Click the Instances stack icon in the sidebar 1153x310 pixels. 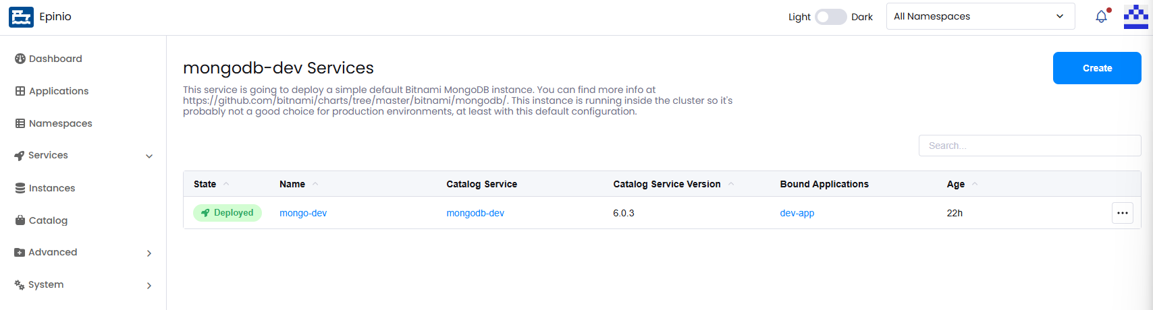(20, 188)
